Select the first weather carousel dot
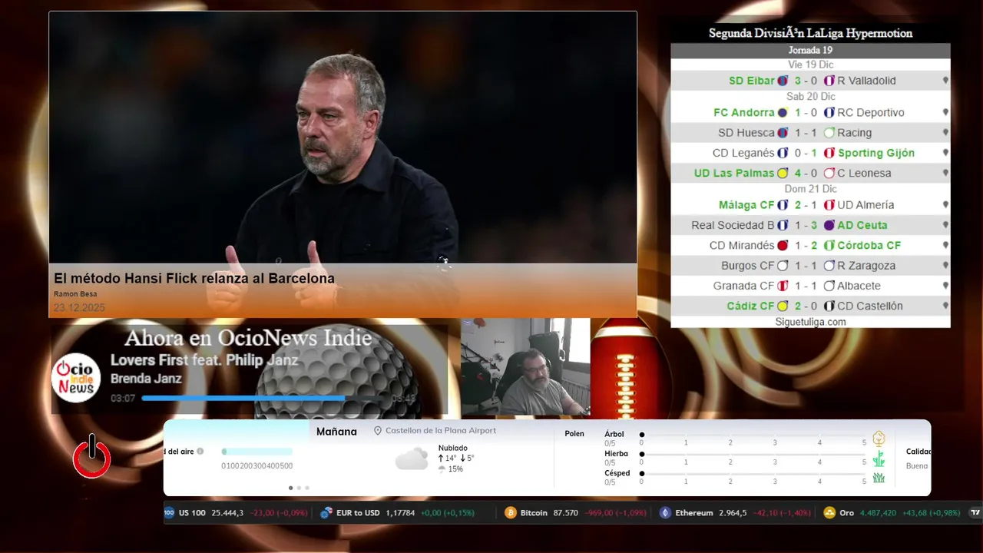Image resolution: width=983 pixels, height=553 pixels. (x=290, y=488)
